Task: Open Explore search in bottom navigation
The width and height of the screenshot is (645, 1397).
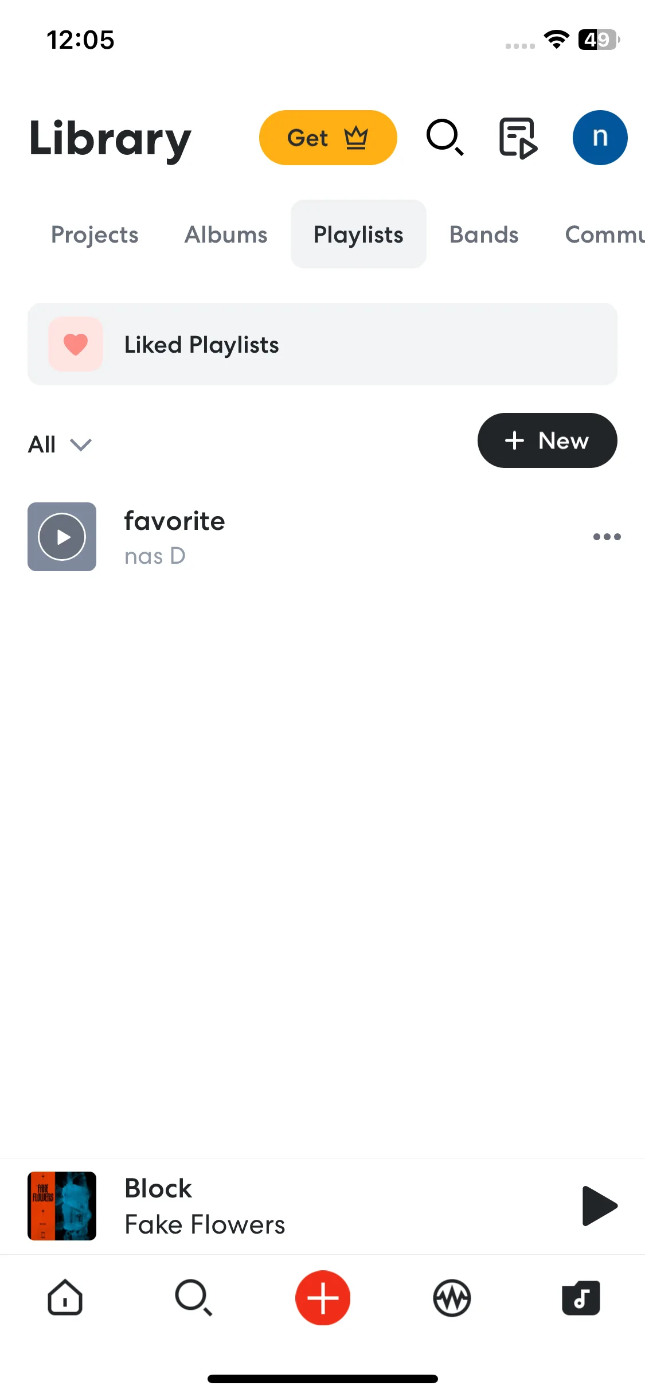Action: pyautogui.click(x=194, y=1297)
